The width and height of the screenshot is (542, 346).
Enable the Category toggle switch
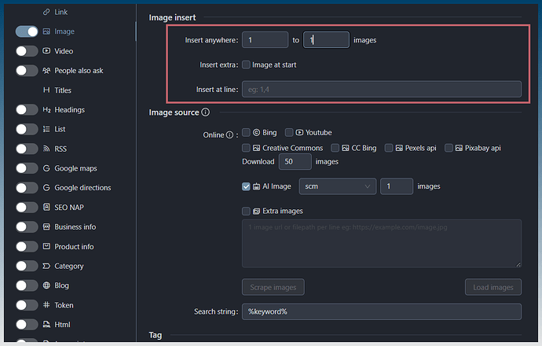coord(27,266)
